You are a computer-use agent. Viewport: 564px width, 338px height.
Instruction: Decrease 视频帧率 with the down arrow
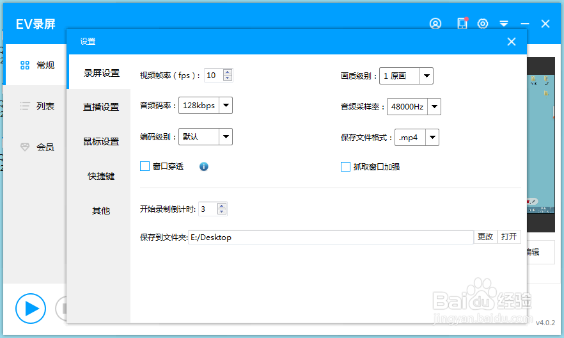(228, 78)
